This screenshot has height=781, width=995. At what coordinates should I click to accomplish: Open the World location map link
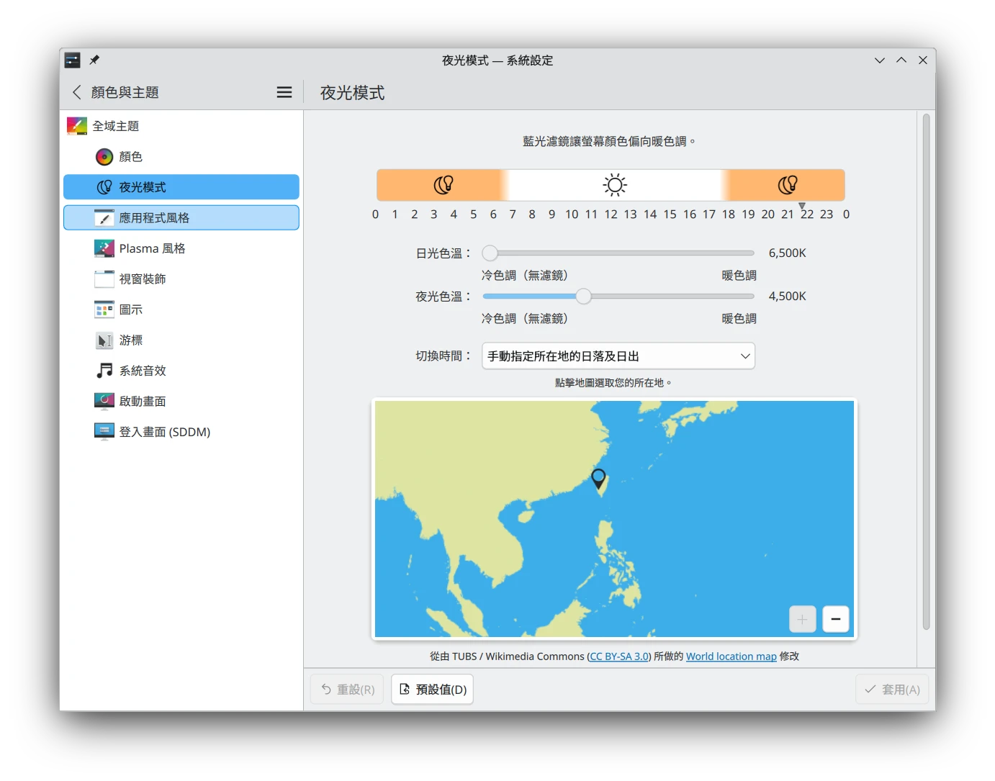point(731,656)
